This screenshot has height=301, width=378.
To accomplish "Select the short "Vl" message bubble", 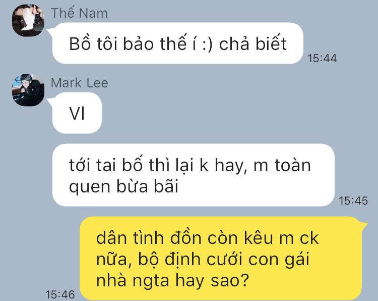I will coord(77,113).
